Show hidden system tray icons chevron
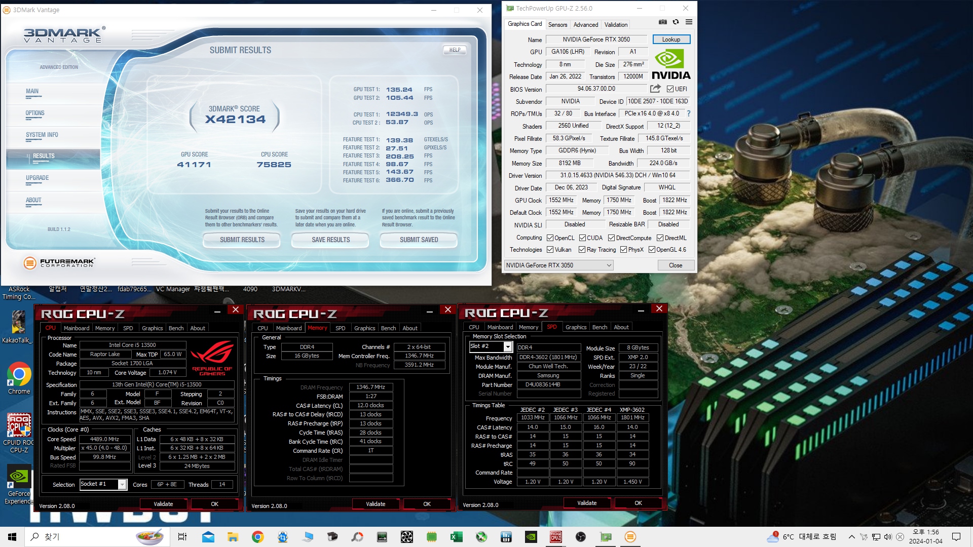The image size is (973, 547). (851, 537)
